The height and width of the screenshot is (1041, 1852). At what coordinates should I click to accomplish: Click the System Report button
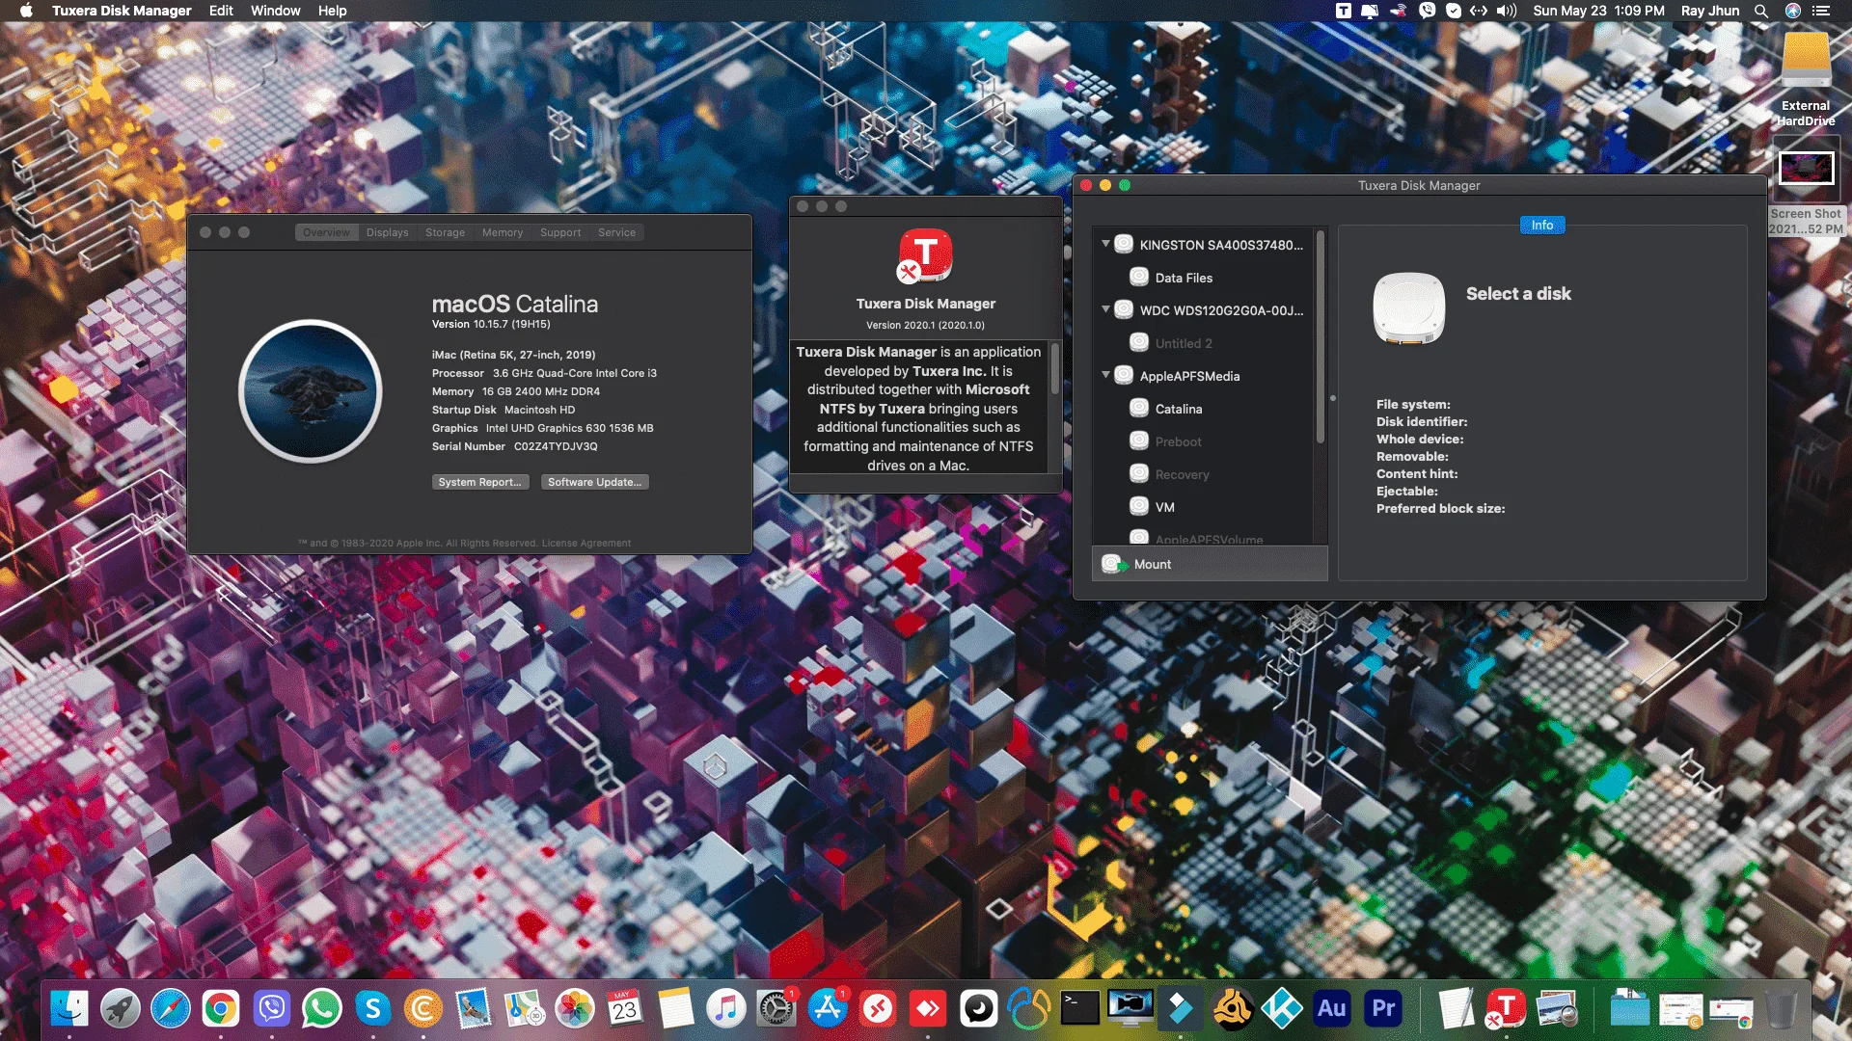[x=480, y=482]
